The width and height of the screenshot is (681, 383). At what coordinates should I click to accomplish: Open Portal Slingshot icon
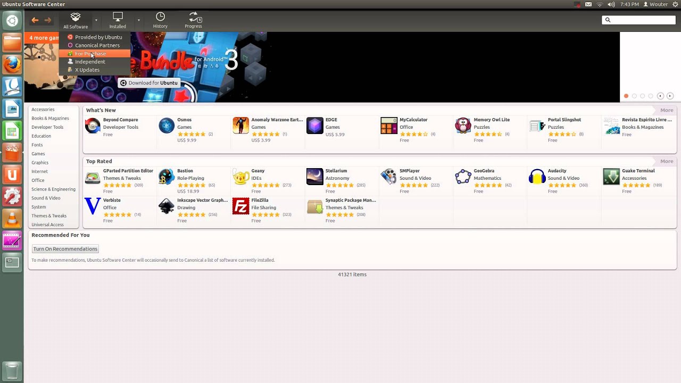coord(537,126)
